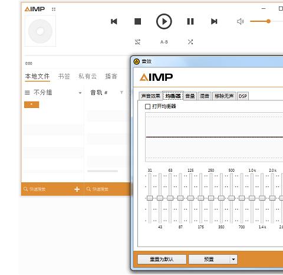
Task: Open the track list filter funnel icon
Action: coord(121,93)
